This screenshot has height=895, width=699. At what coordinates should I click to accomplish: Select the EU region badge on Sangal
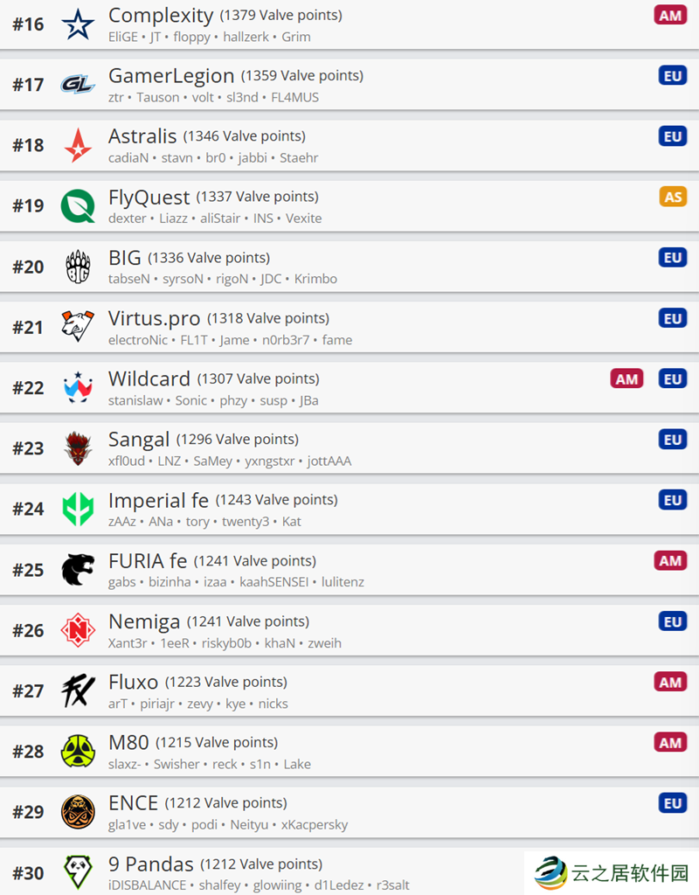click(x=673, y=440)
